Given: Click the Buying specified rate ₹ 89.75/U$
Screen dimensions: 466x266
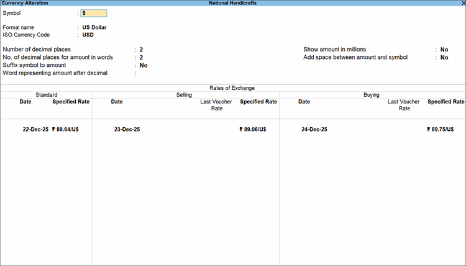Looking at the screenshot, I should 445,130.
